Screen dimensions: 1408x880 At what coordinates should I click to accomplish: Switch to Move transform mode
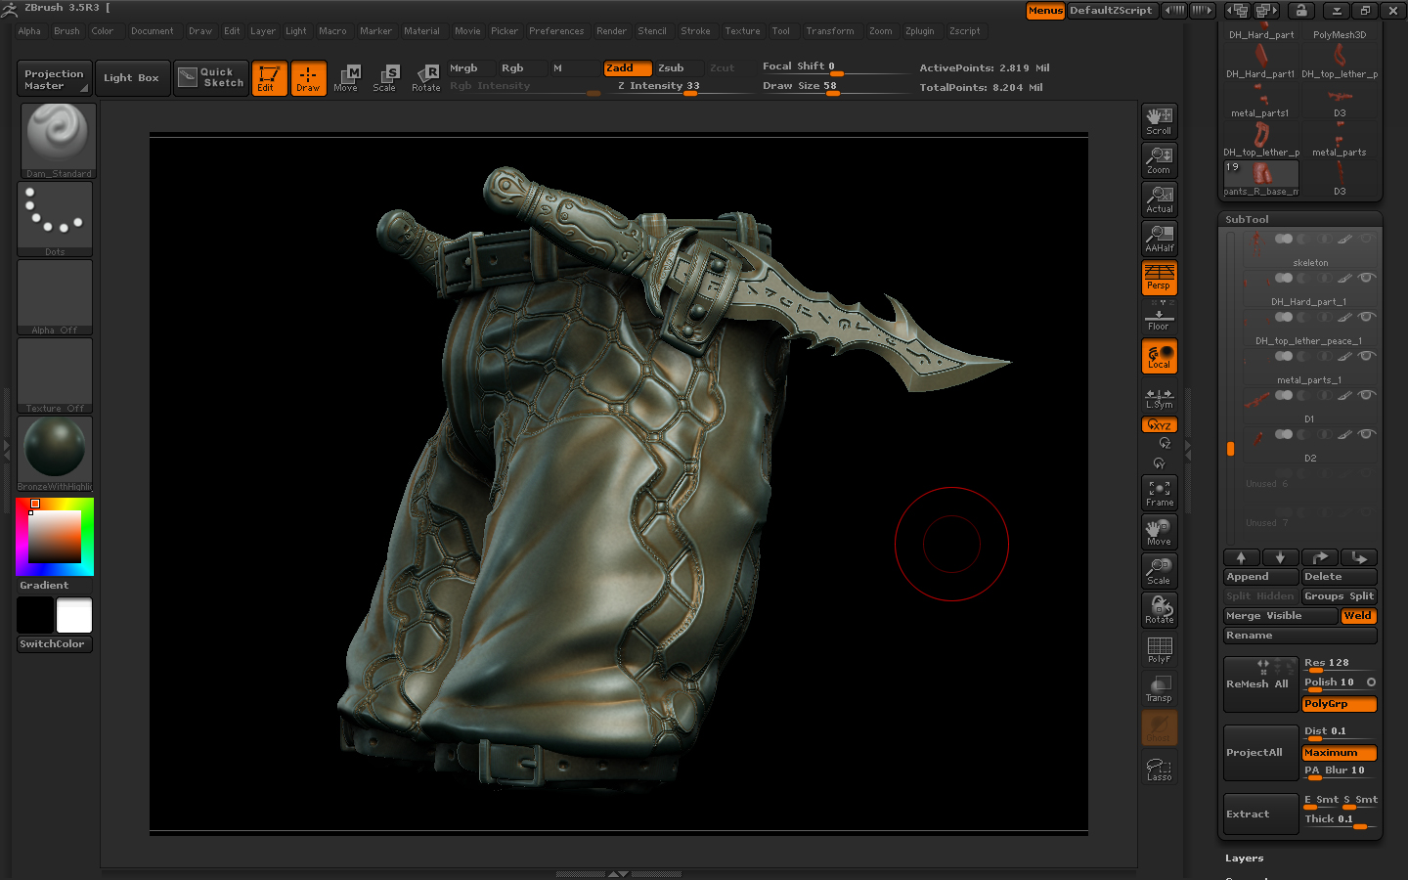(346, 78)
